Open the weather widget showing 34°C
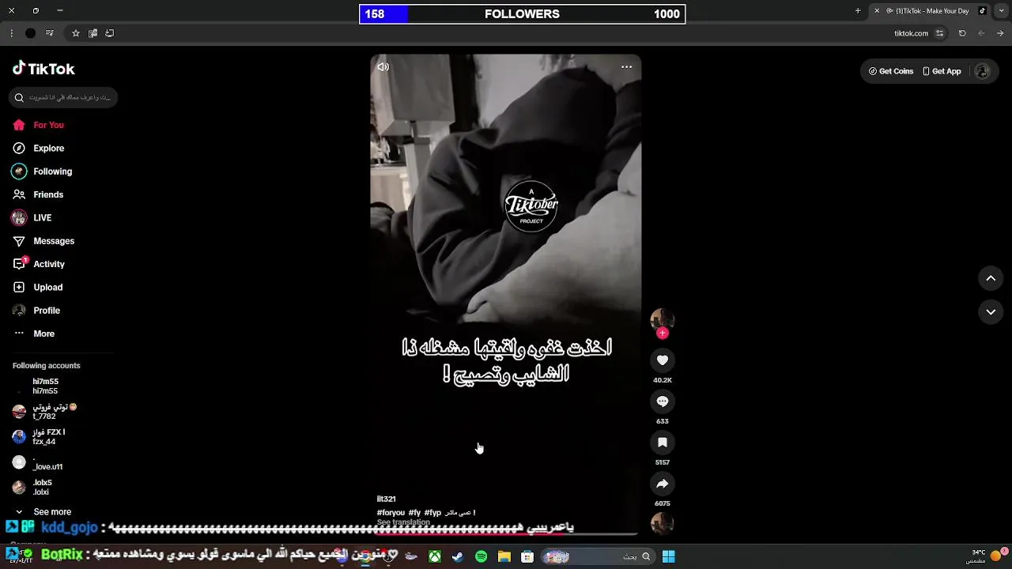The height and width of the screenshot is (569, 1012). coord(986,556)
